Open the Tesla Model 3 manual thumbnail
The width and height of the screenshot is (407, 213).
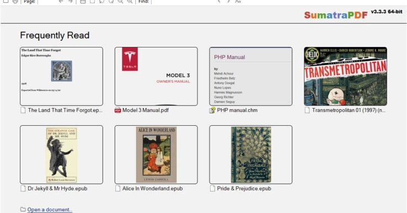[x=156, y=76]
